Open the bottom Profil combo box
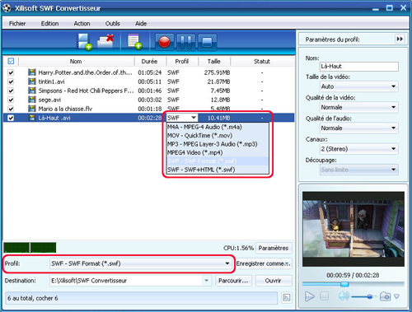This screenshot has width=412, height=312. tap(141, 263)
